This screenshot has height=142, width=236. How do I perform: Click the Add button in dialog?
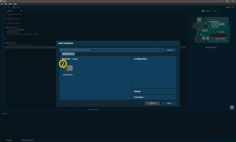click(x=169, y=103)
